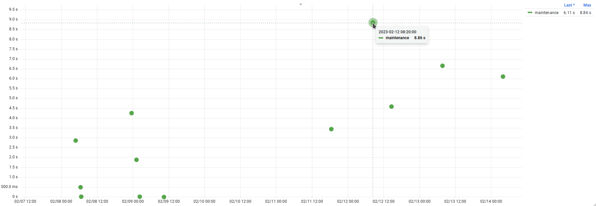Click the 5.0 s y-axis label
Image resolution: width=596 pixels, height=206 pixels.
point(13,98)
